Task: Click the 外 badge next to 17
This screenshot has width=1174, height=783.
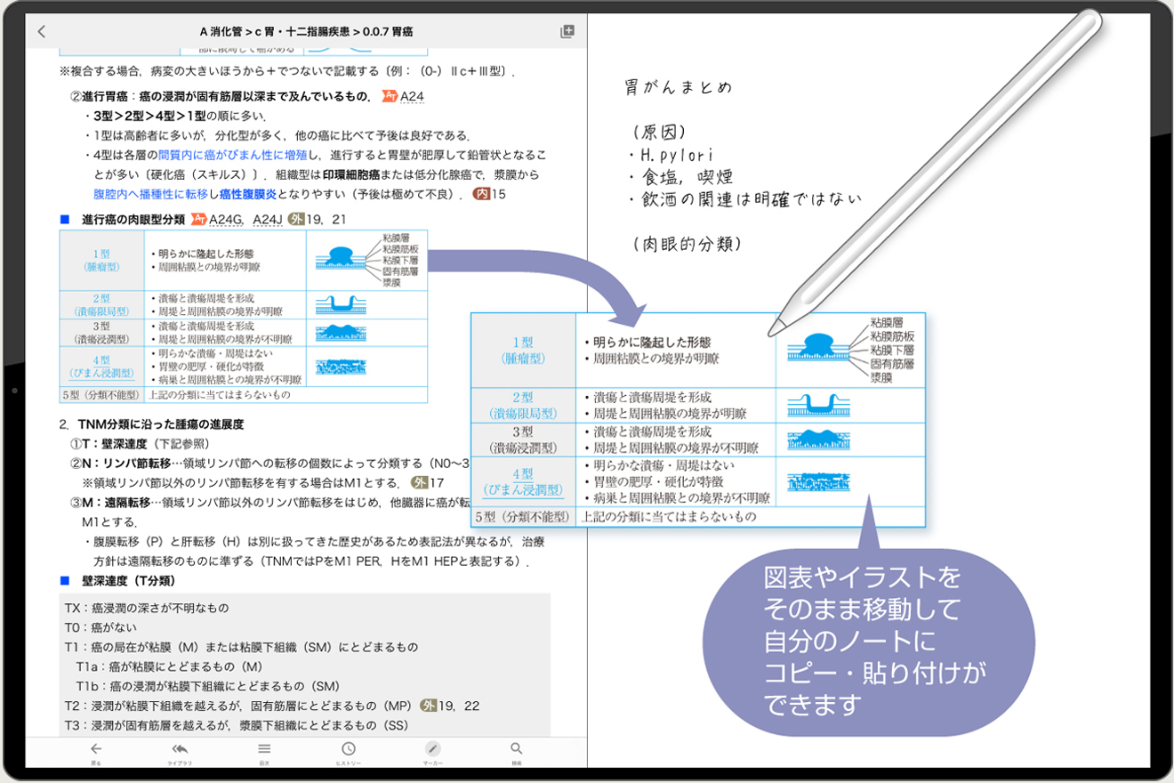Action: pyautogui.click(x=419, y=482)
